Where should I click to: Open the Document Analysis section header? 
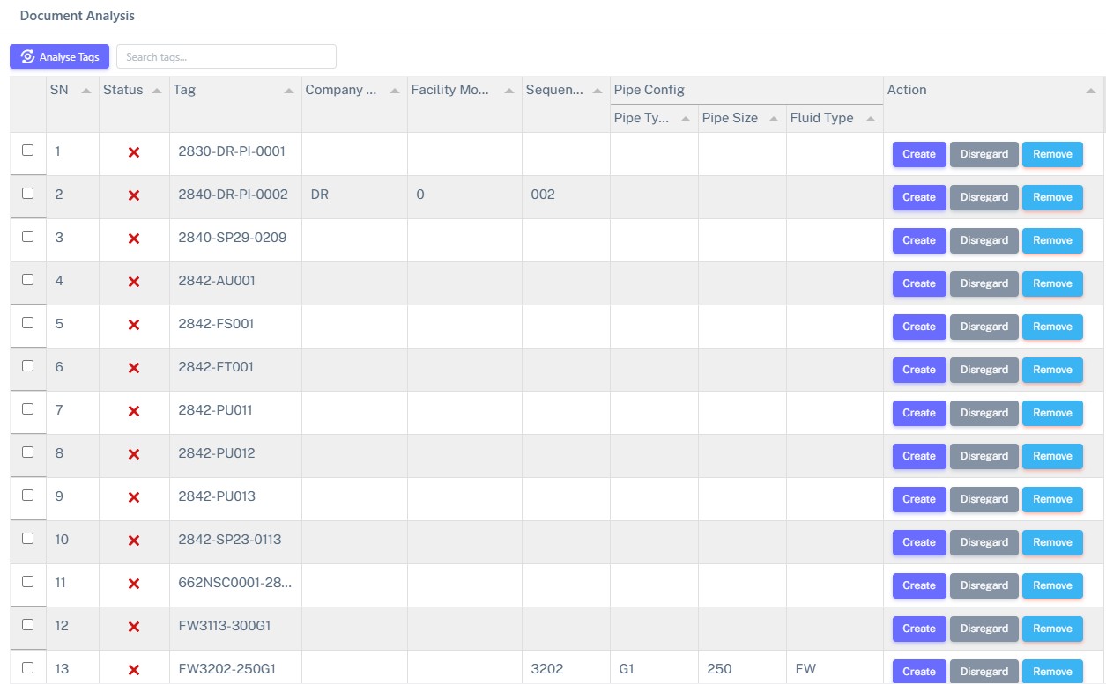[76, 15]
